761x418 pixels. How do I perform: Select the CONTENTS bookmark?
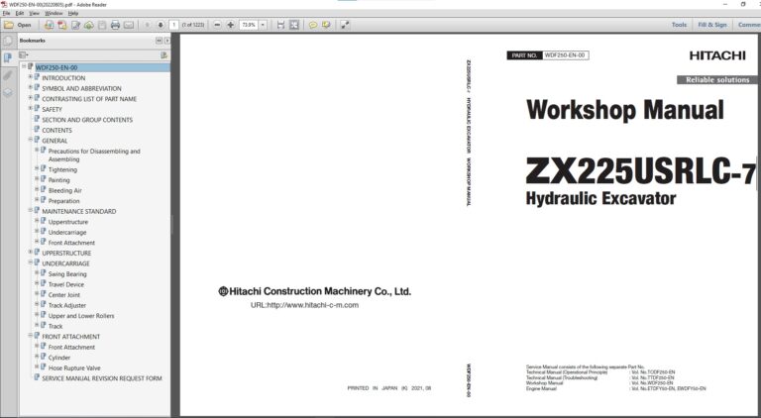(56, 131)
